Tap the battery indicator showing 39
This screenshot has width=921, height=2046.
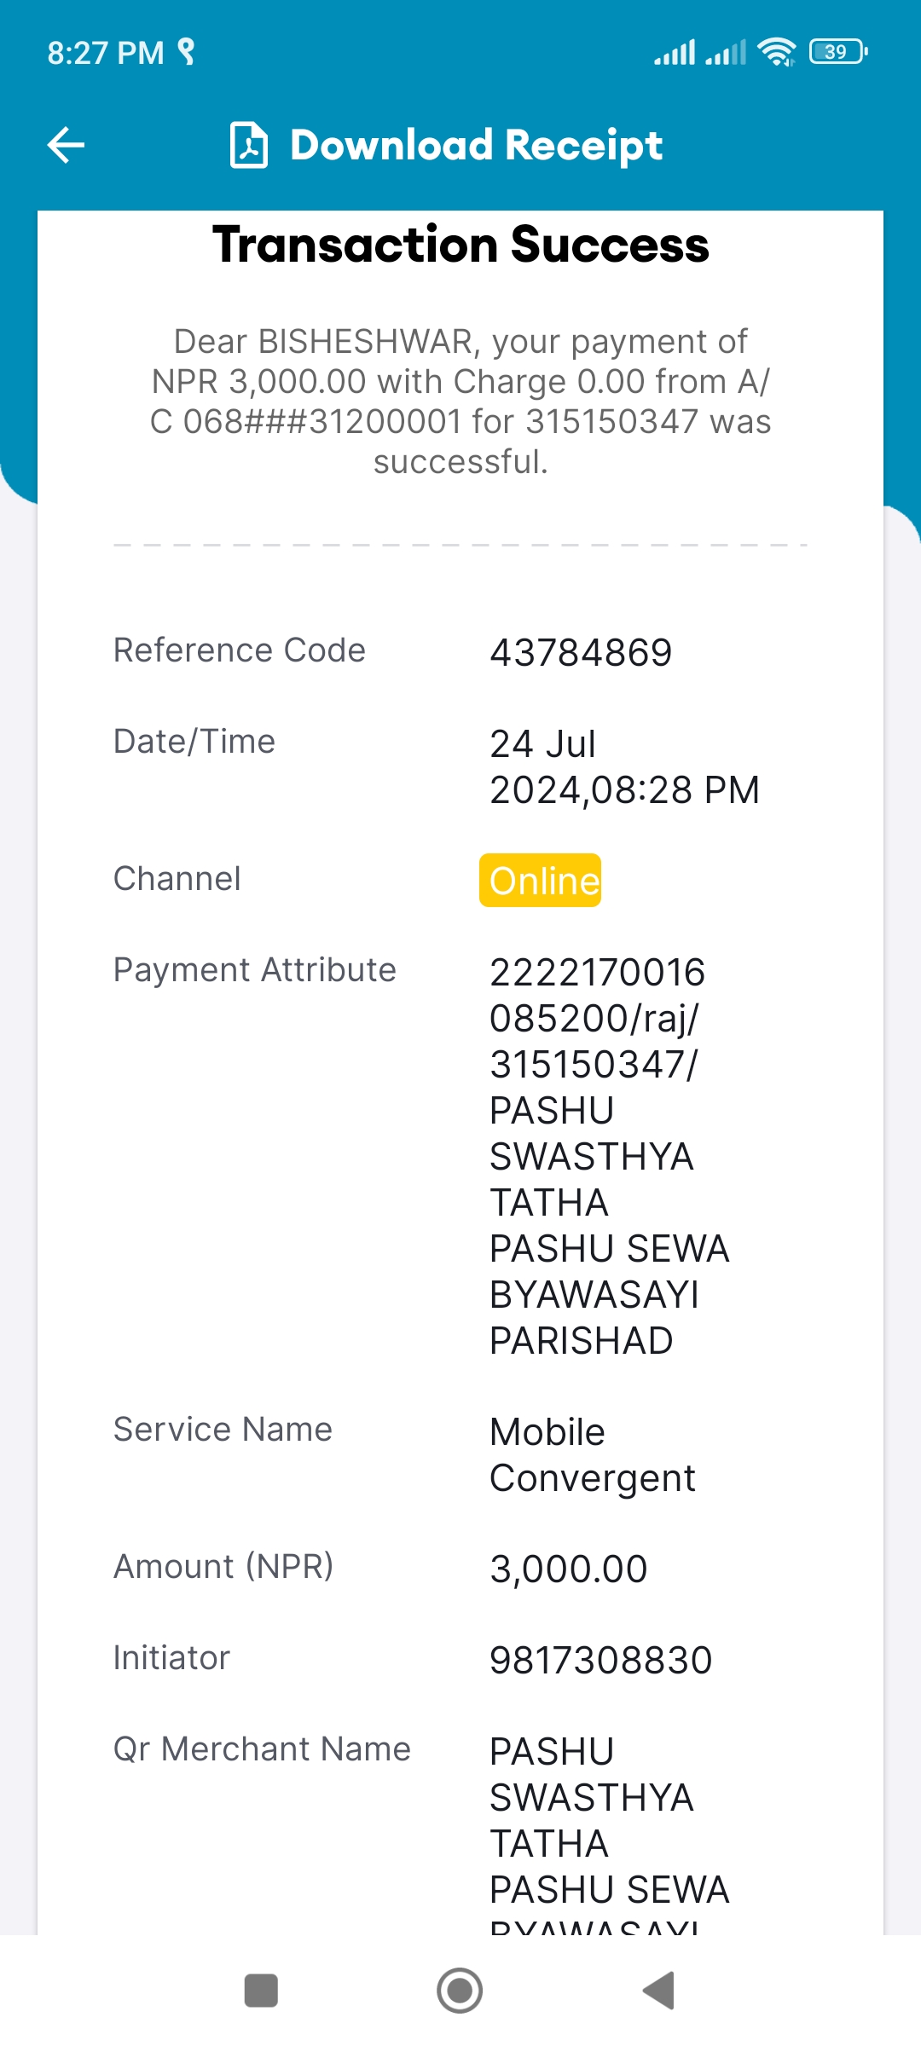(x=839, y=52)
